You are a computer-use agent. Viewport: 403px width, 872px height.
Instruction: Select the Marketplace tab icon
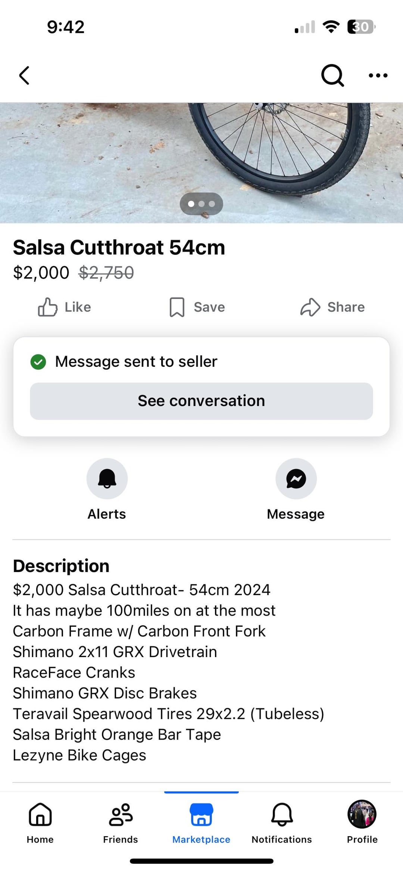click(201, 815)
